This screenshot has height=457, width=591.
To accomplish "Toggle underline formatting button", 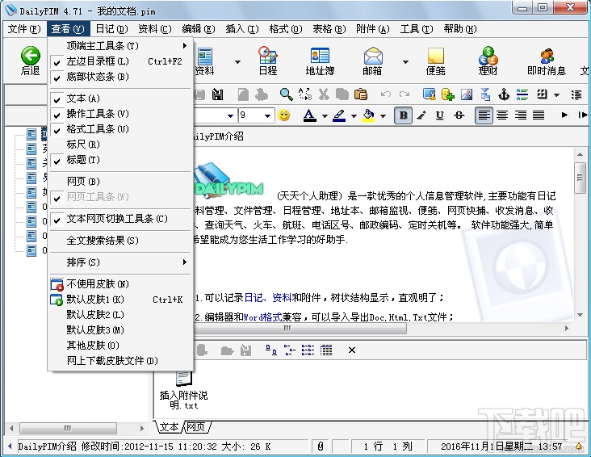I will pos(439,115).
